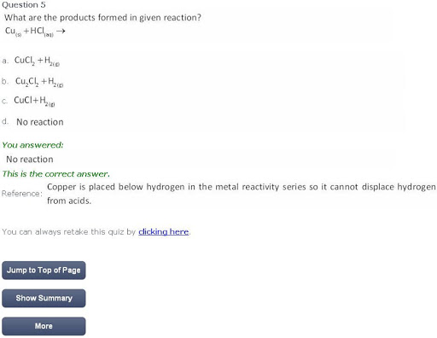Viewport: 437px width, 338px height.
Task: Click the 'b.' option letter
Action: 5,81
